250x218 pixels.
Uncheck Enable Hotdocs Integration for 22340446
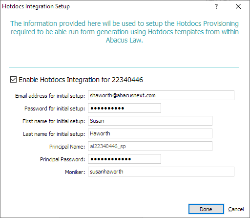coord(13,80)
